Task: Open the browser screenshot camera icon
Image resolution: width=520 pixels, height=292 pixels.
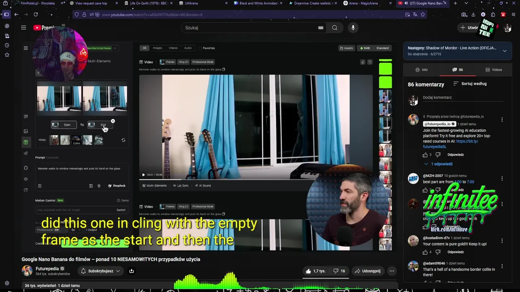Action: (464, 15)
